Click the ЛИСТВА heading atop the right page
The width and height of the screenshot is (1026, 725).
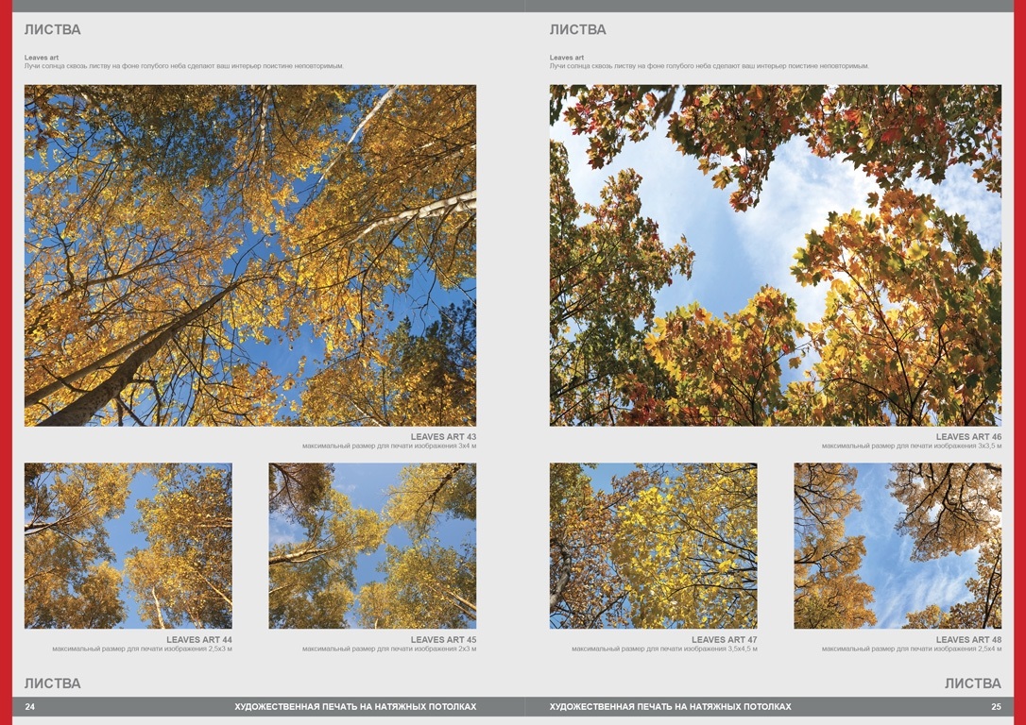tap(578, 30)
